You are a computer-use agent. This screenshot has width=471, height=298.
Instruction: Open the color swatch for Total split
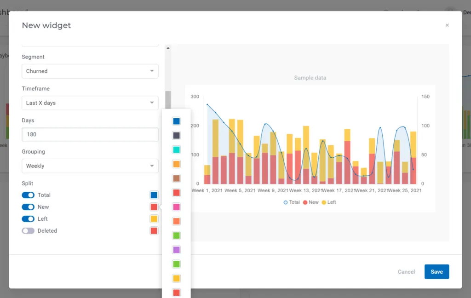154,195
